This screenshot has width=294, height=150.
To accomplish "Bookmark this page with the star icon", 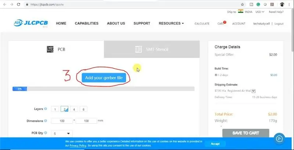I will click(242, 4).
